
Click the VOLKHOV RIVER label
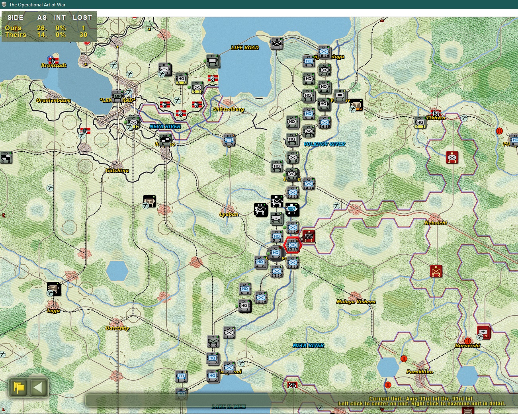click(x=324, y=144)
